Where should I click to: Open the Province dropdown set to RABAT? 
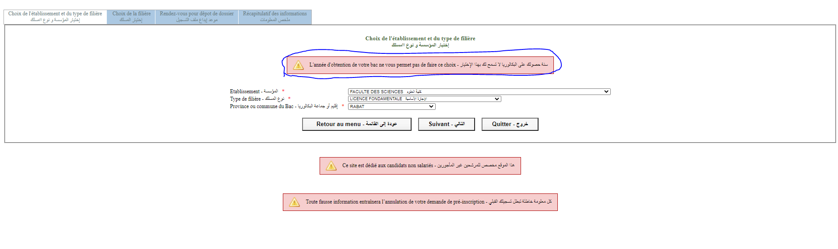391,106
